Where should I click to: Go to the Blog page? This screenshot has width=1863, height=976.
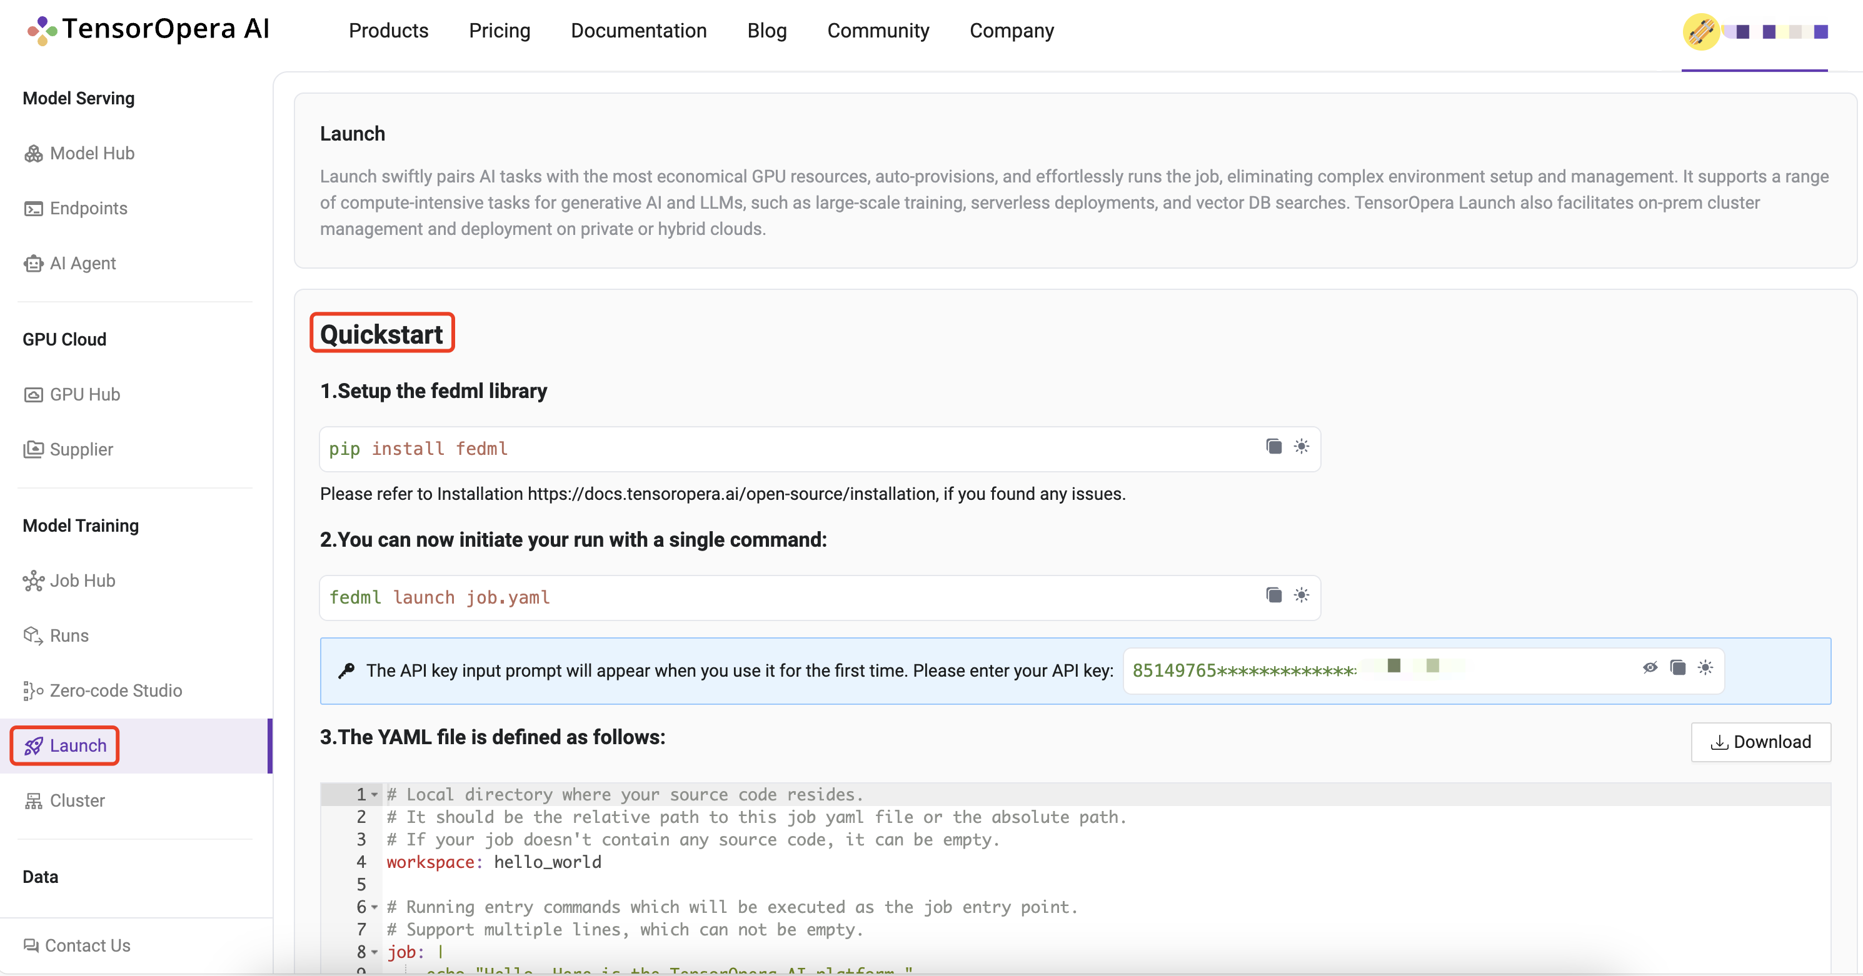tap(766, 31)
